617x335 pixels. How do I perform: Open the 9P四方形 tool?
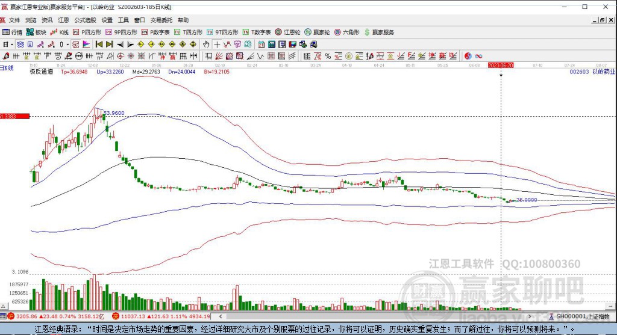(121, 32)
